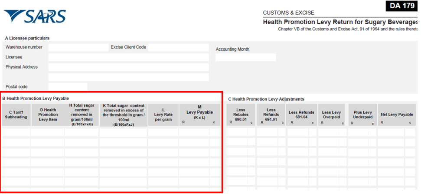Select the Accounting Month field
Screen dimensions: 421x196
tap(246, 58)
